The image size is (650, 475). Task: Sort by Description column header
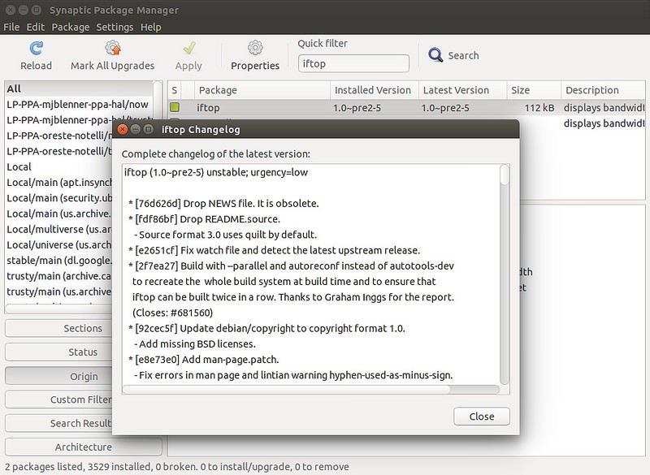click(x=603, y=90)
